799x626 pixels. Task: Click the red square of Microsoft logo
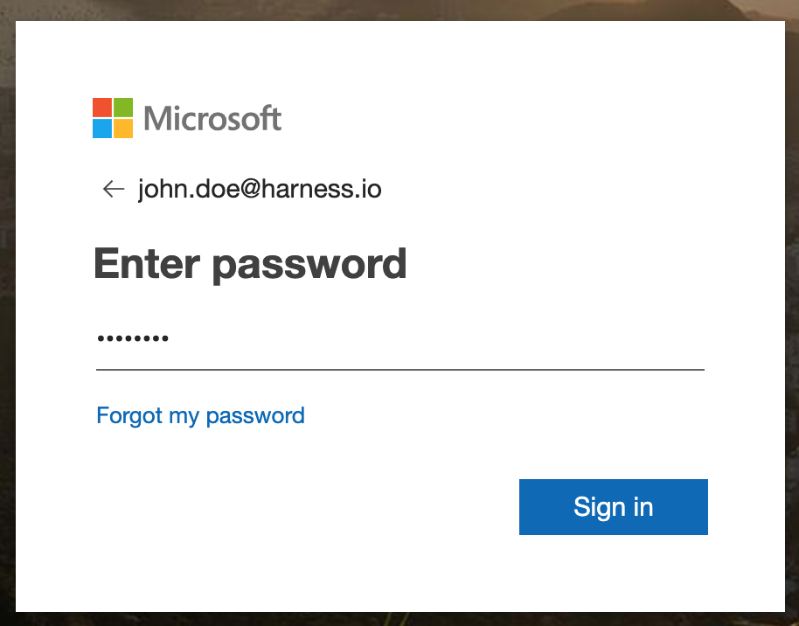[102, 108]
